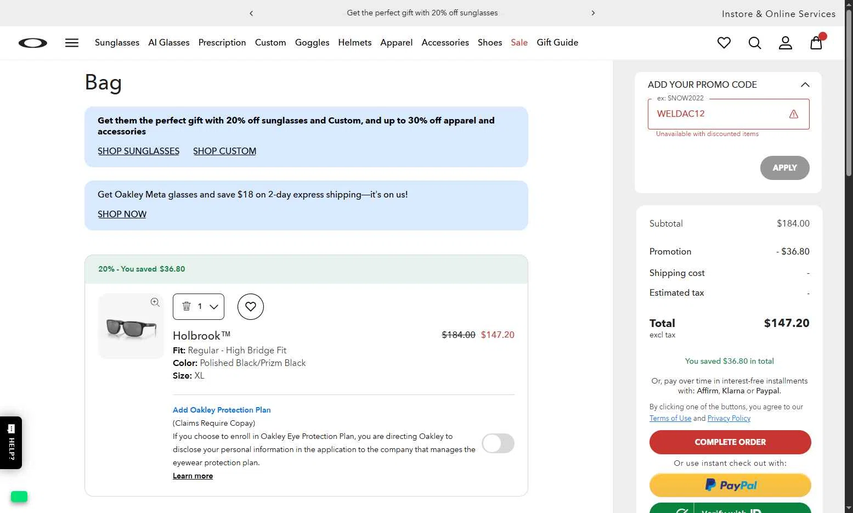The height and width of the screenshot is (513, 853).
Task: Open the account profile icon
Action: (786, 43)
